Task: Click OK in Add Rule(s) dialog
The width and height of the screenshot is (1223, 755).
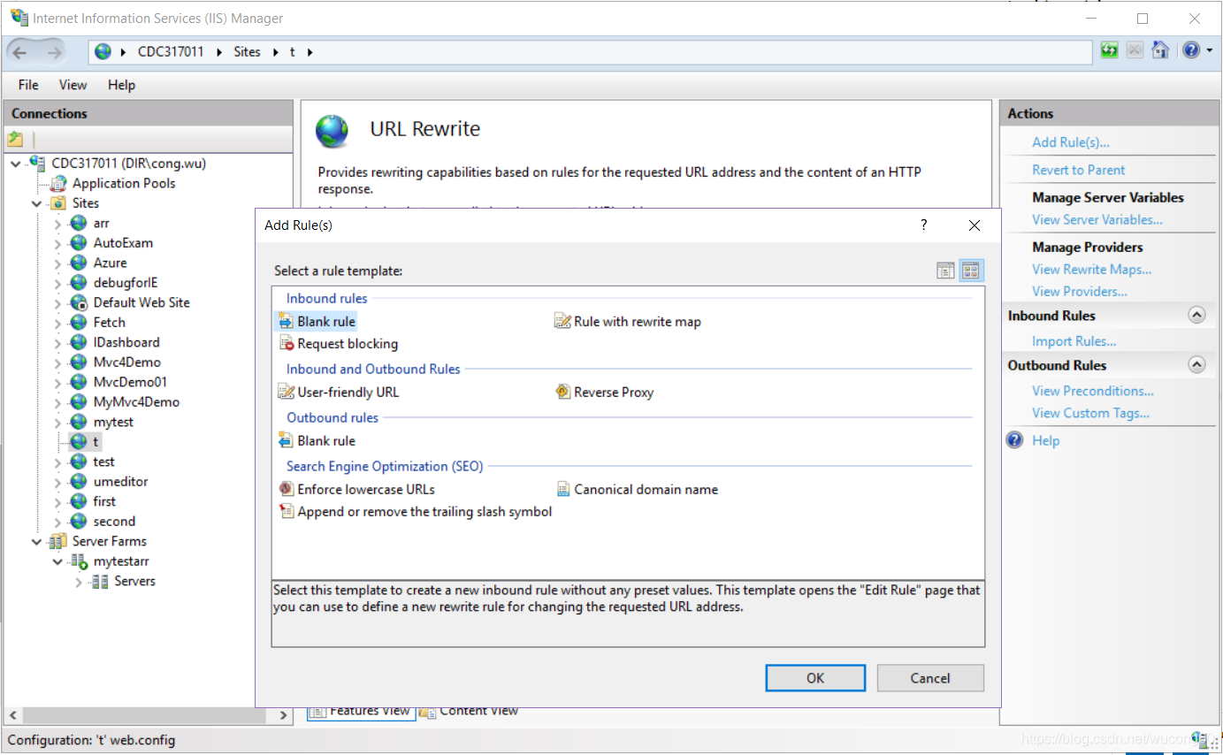Action: coord(815,678)
